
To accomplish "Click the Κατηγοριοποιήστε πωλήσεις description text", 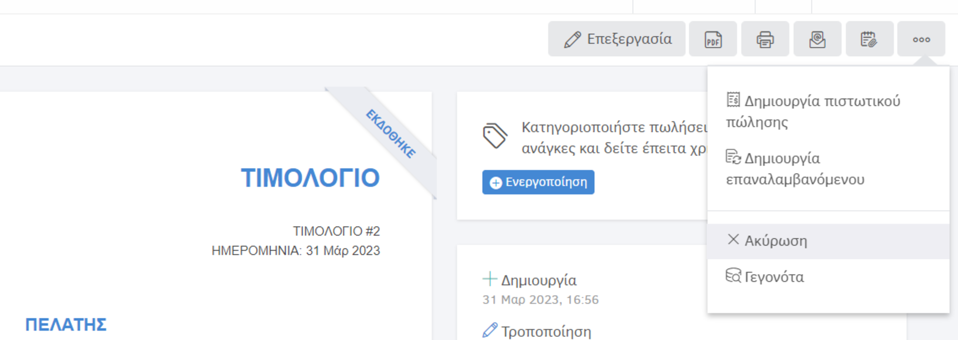I will pos(614,138).
